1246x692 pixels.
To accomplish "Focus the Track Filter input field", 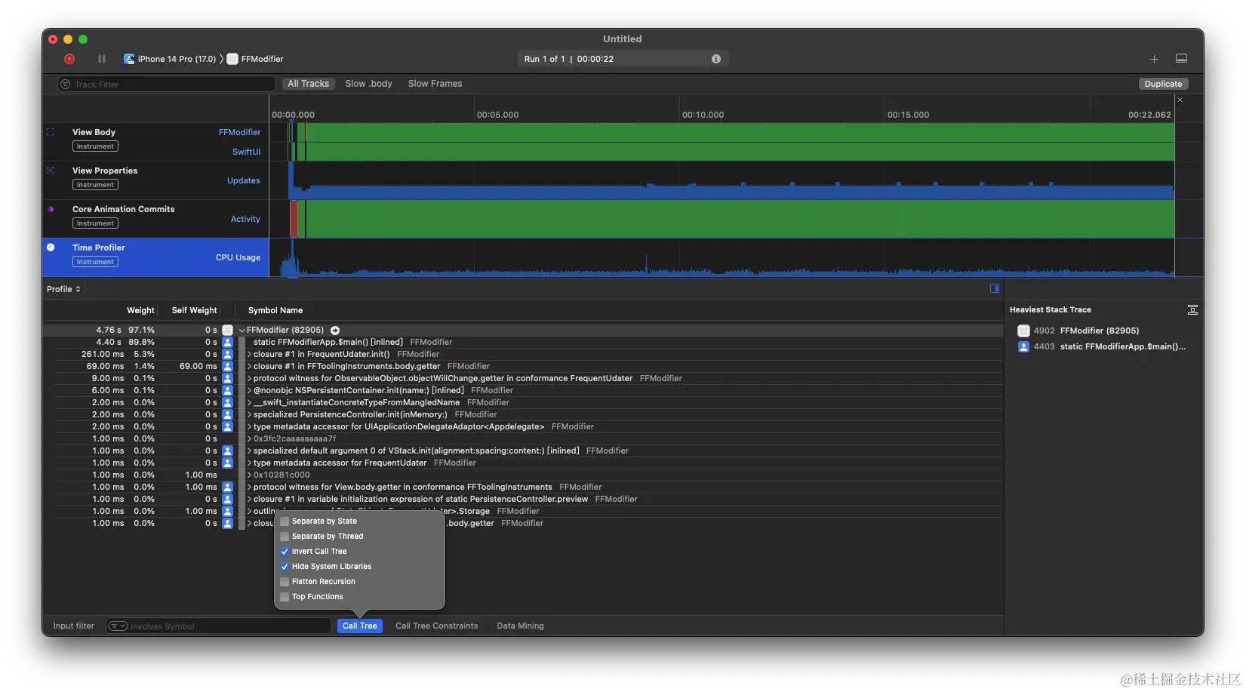I will 167,85.
